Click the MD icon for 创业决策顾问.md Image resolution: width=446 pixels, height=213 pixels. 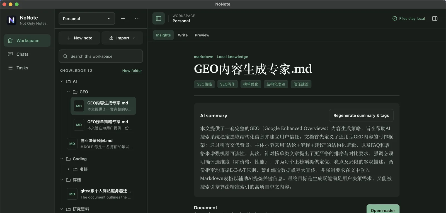click(x=72, y=144)
